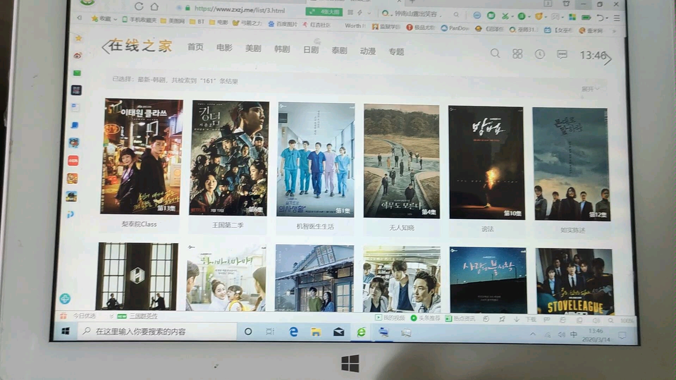Open 百度图片 bookmark
676x380 pixels.
pyautogui.click(x=282, y=24)
